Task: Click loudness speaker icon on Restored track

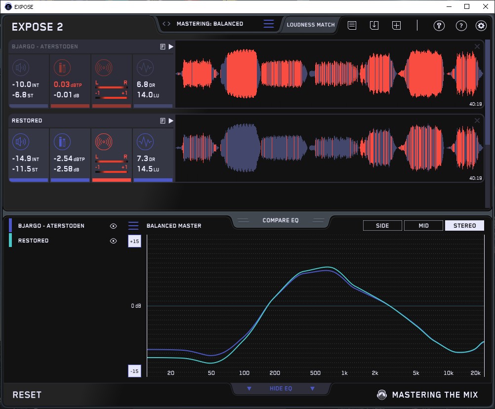Action: (21, 142)
